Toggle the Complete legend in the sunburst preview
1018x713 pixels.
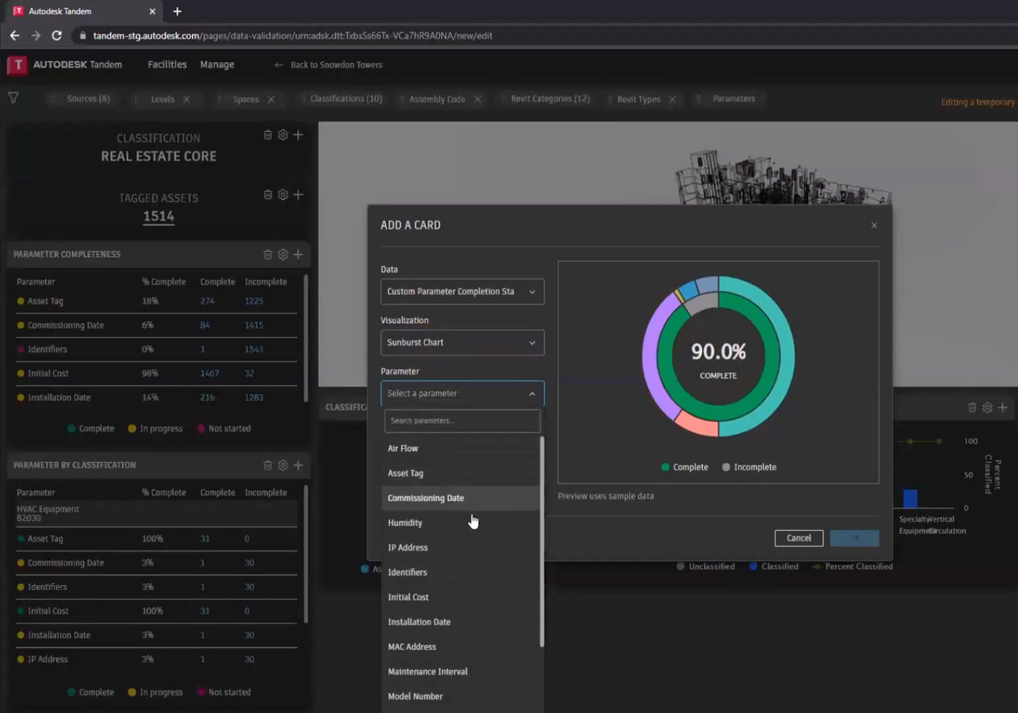coord(684,466)
